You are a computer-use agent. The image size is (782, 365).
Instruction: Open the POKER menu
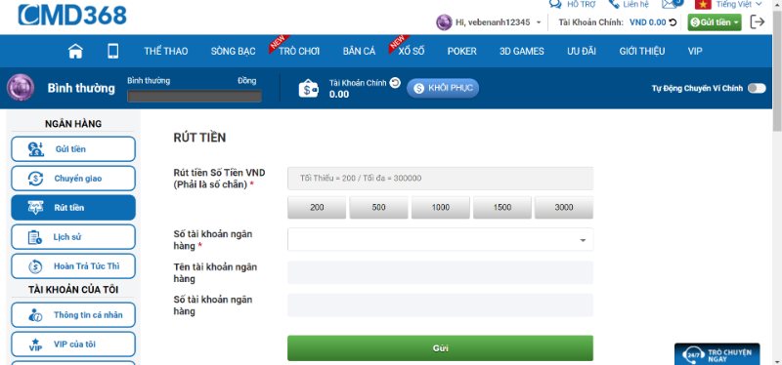[461, 51]
